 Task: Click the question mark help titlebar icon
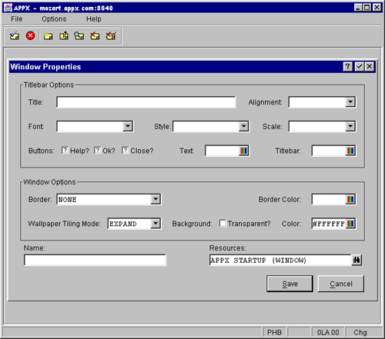click(x=348, y=67)
